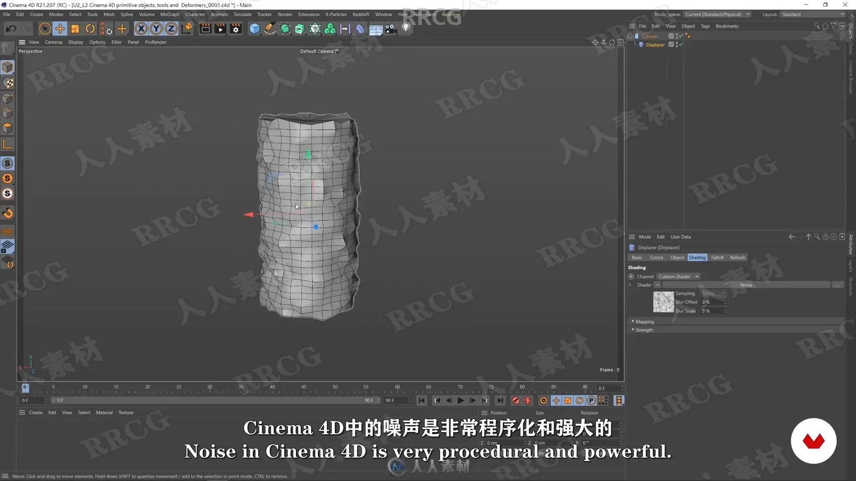
Task: Select the Displacer object in tree
Action: tap(655, 45)
